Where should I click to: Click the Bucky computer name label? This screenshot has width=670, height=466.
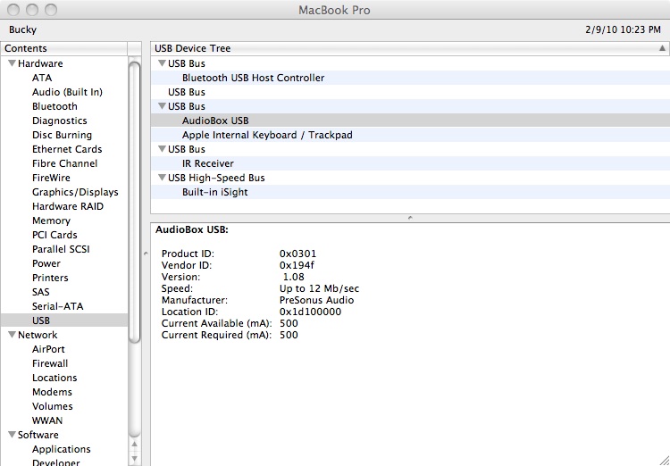tap(22, 29)
